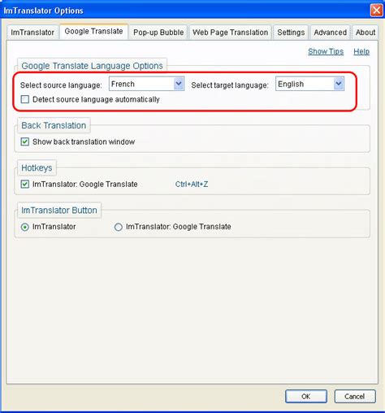This screenshot has width=385, height=413.
Task: Open the Settings tab
Action: click(x=291, y=33)
